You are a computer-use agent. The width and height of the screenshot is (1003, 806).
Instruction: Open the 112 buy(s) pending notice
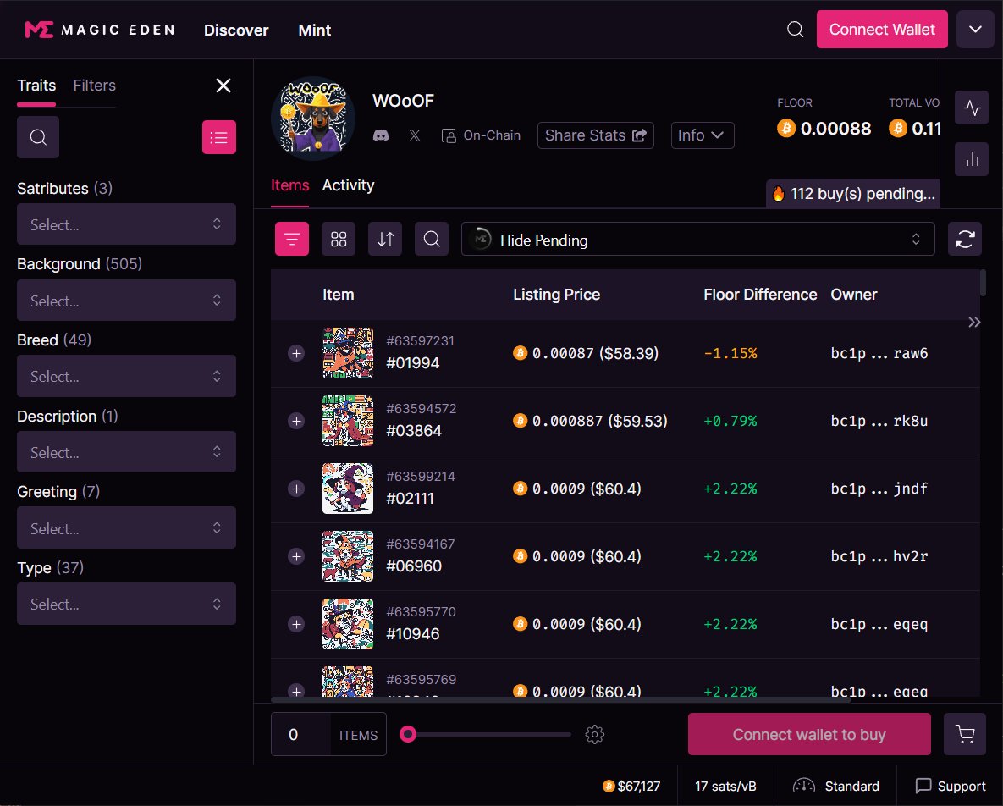point(853,194)
